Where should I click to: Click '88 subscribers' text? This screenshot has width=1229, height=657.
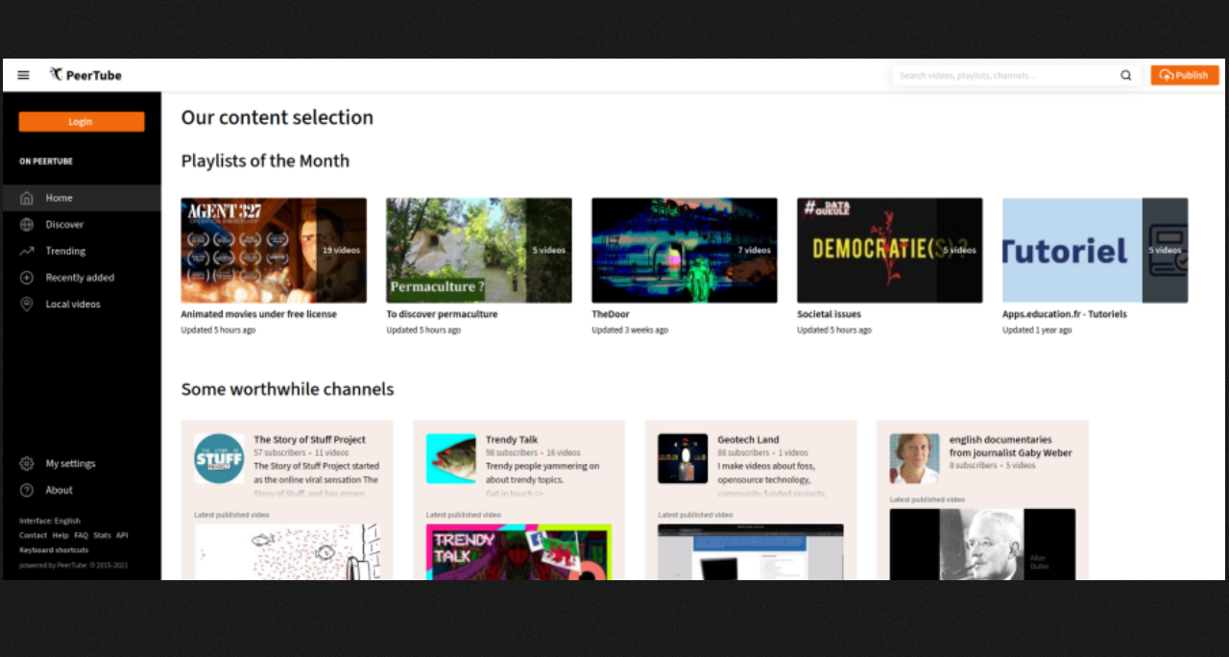coord(744,452)
